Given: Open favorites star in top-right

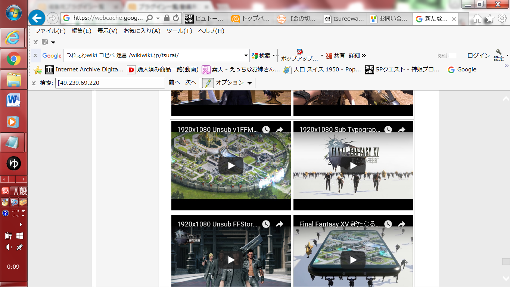Looking at the screenshot, I should [x=490, y=19].
